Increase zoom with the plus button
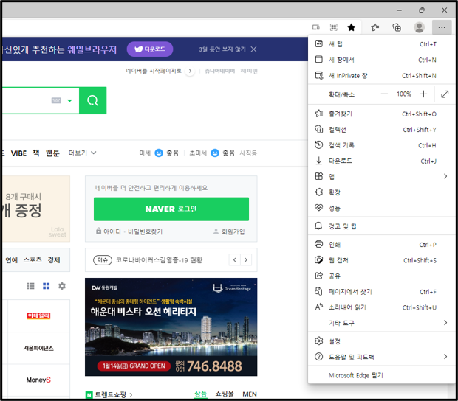Viewport: 458px width, 401px height. (x=423, y=94)
